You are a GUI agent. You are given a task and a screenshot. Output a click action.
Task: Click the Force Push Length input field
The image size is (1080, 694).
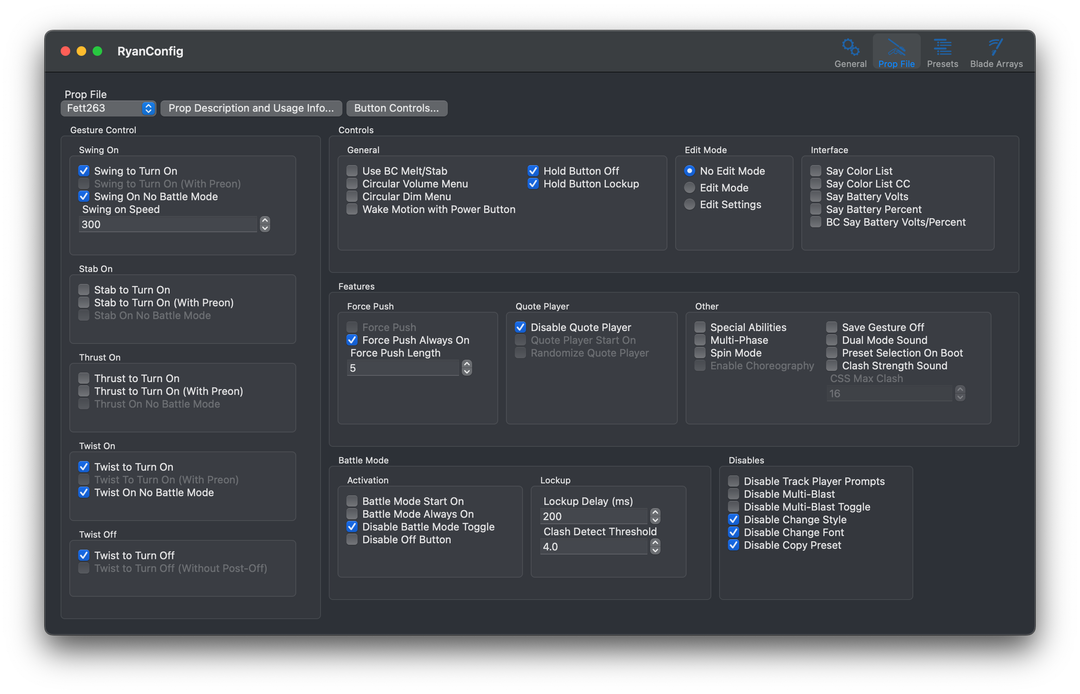[403, 368]
